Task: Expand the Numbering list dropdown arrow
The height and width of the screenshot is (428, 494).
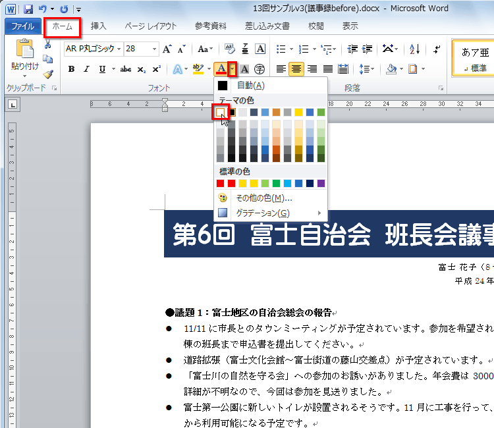Action: [314, 49]
